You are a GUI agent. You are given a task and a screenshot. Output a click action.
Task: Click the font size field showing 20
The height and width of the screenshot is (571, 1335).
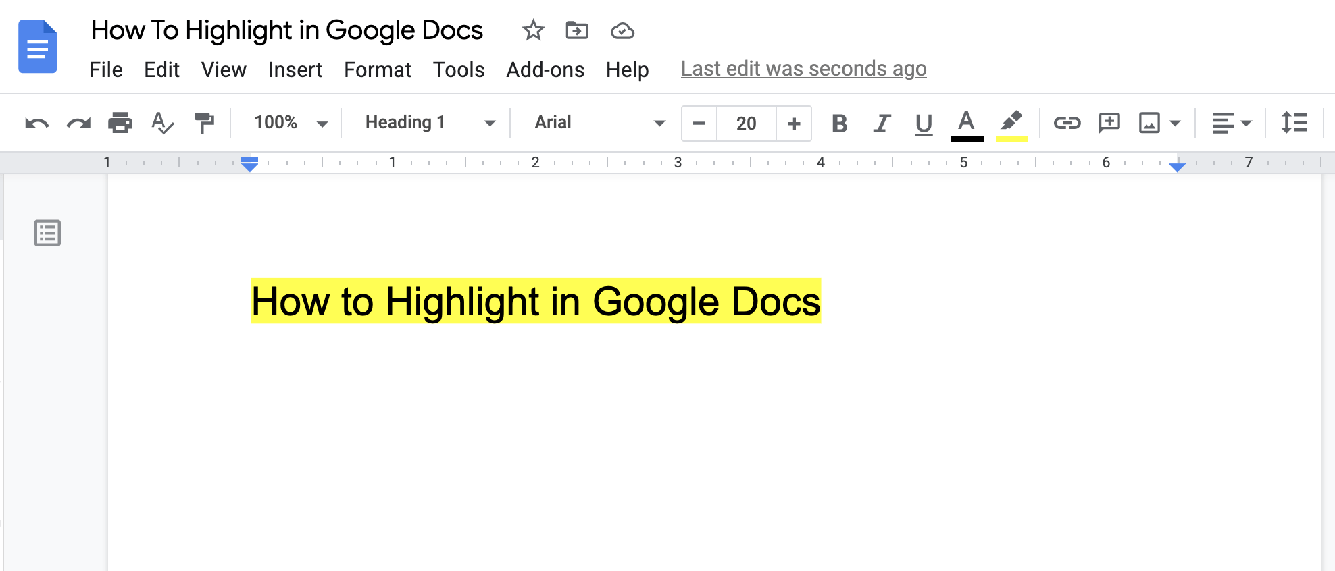point(747,124)
